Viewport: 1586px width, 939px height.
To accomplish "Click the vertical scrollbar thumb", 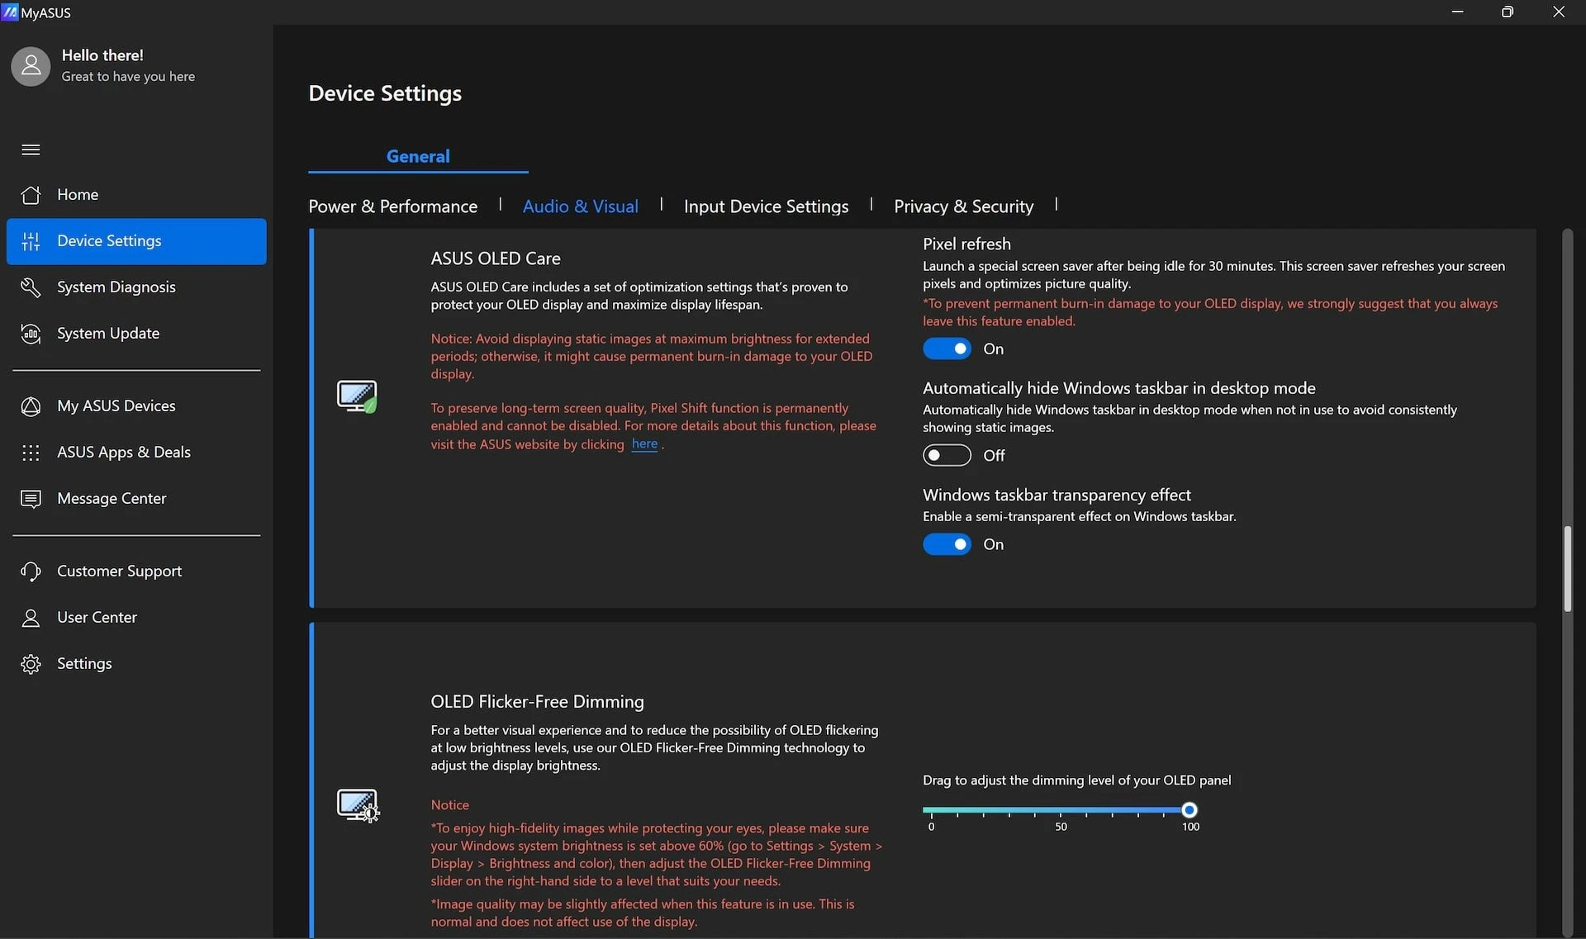I will point(1567,569).
